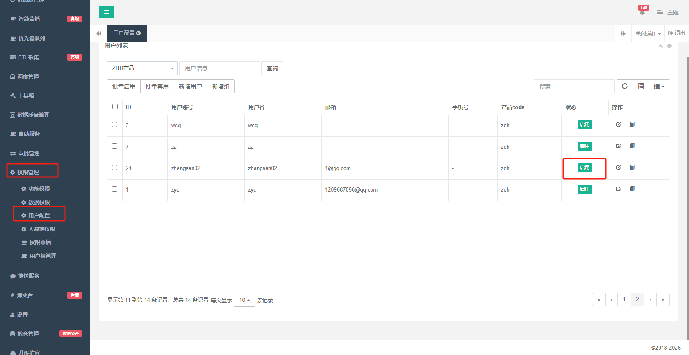Toggle the 启用 status for zyc

pyautogui.click(x=585, y=189)
